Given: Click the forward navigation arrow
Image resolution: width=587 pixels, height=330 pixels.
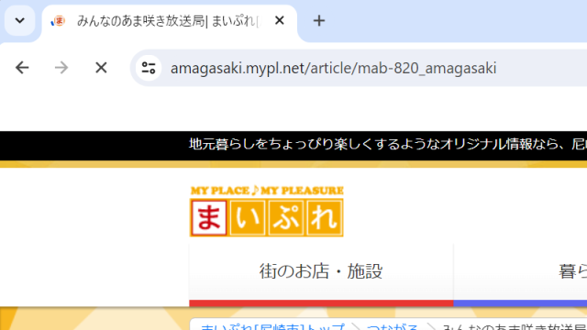Looking at the screenshot, I should pyautogui.click(x=61, y=68).
